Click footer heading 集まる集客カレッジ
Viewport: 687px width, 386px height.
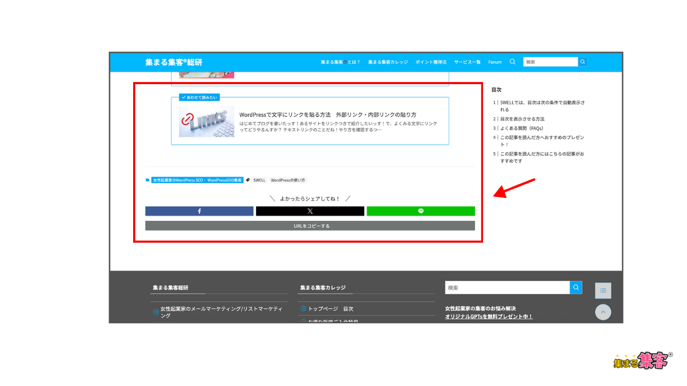[323, 287]
